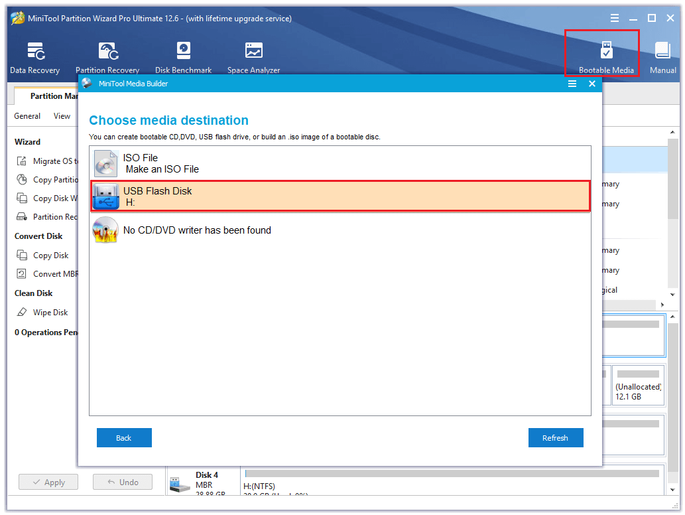Click the No CD/DVD writer entry icon
This screenshot has width=685, height=515.
click(x=105, y=230)
